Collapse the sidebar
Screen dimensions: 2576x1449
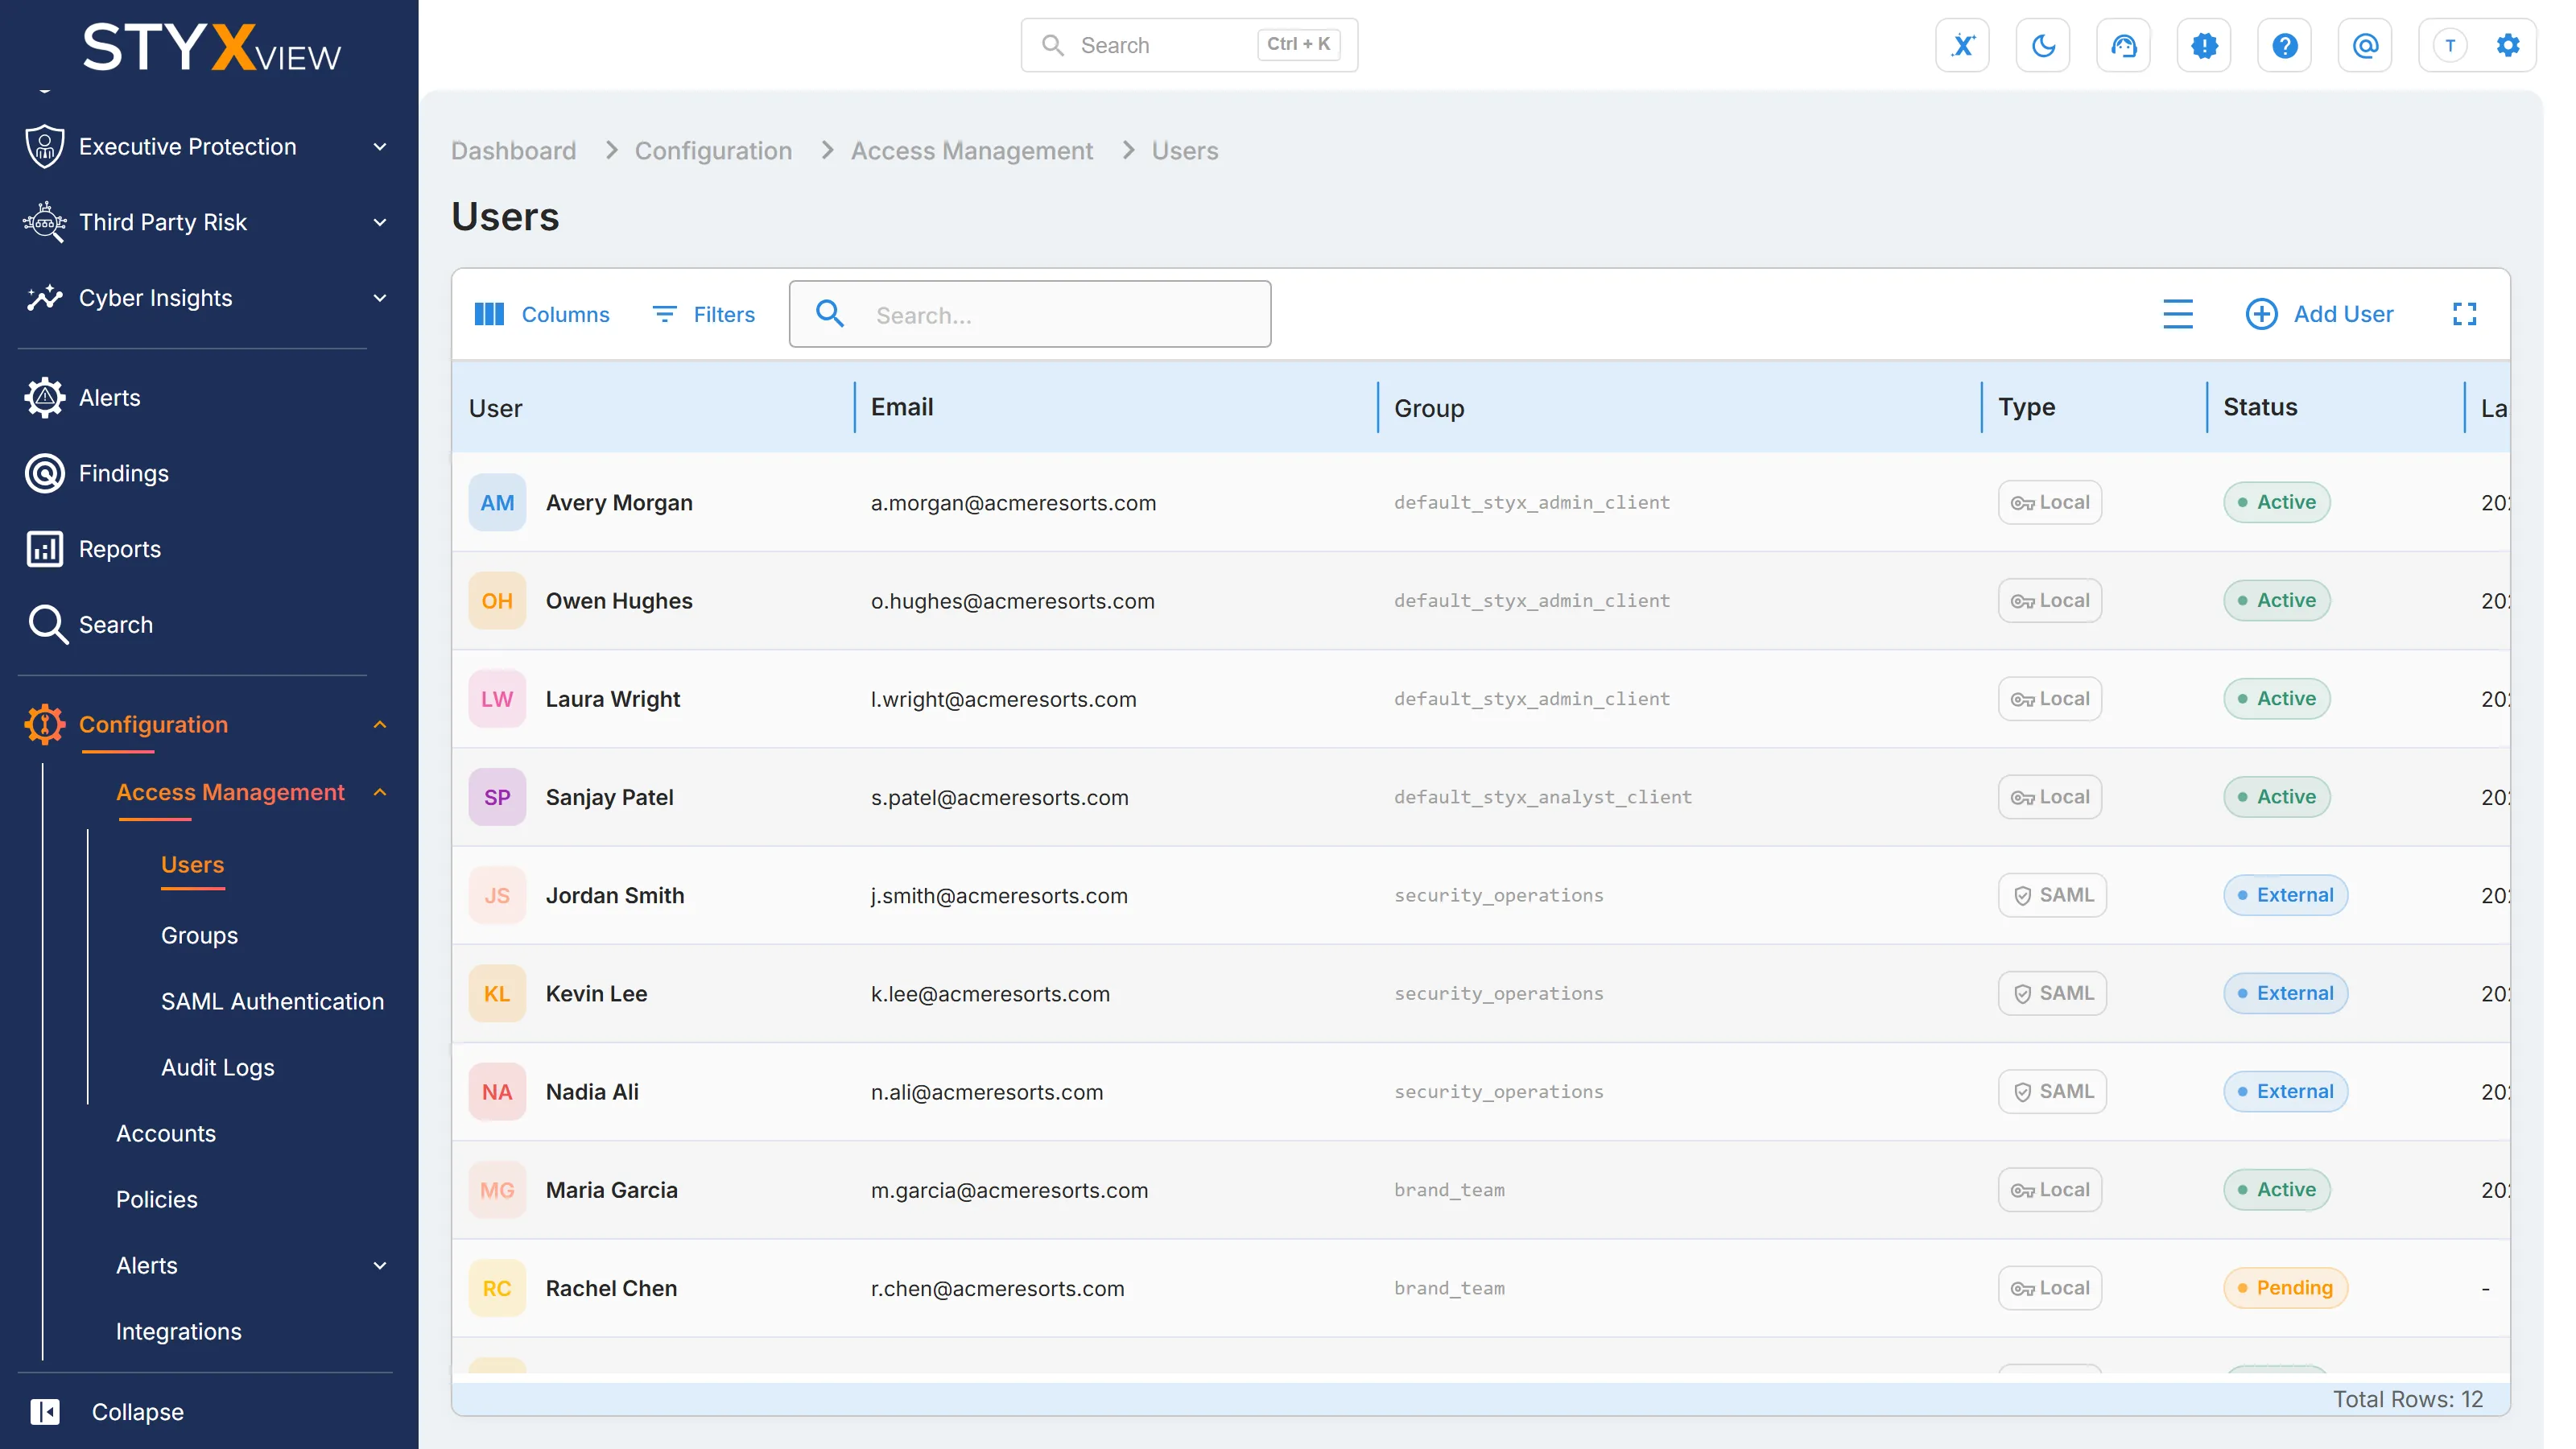pos(108,1412)
